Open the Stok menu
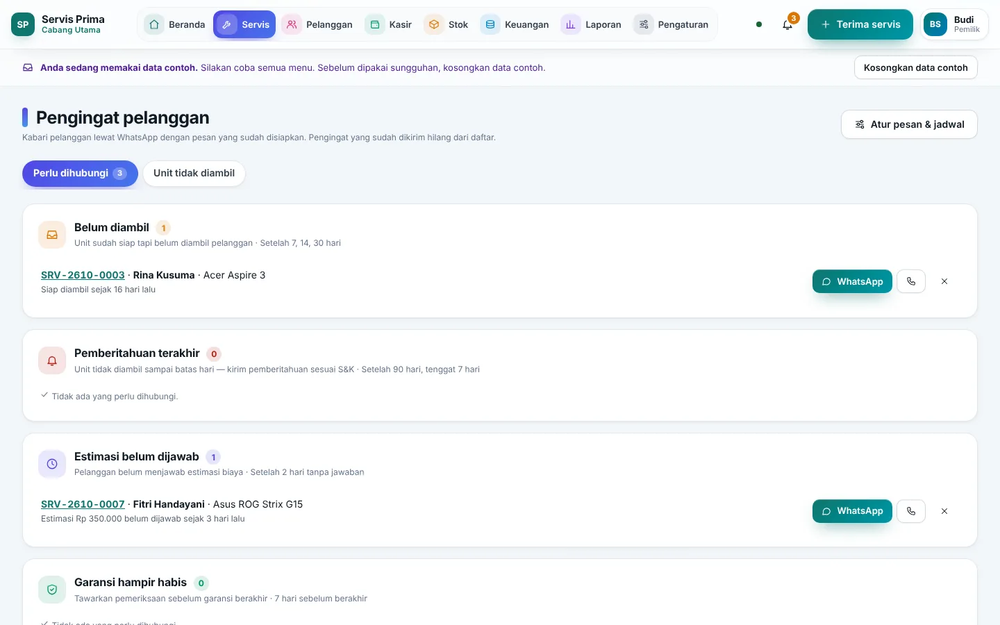 (x=447, y=24)
